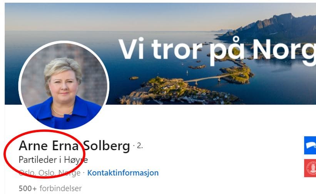Click the word "forbindelser"
316x194 pixels.
[61, 189]
